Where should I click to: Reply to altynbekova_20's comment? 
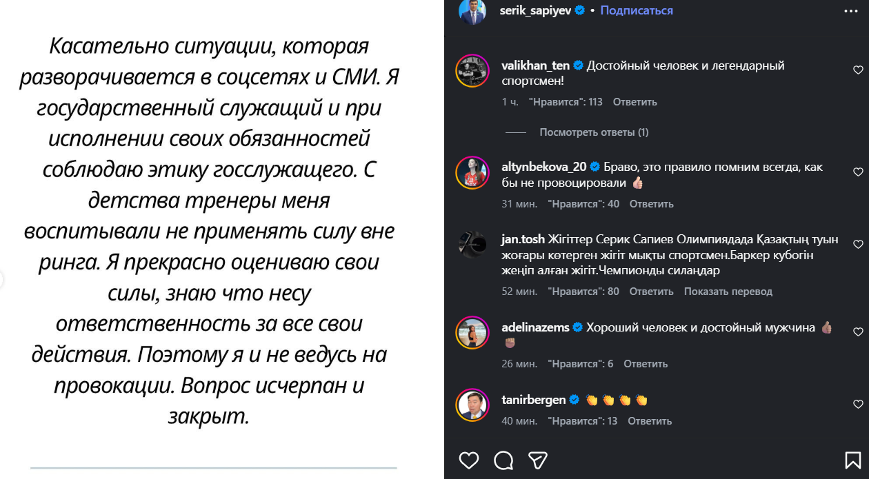(x=651, y=204)
